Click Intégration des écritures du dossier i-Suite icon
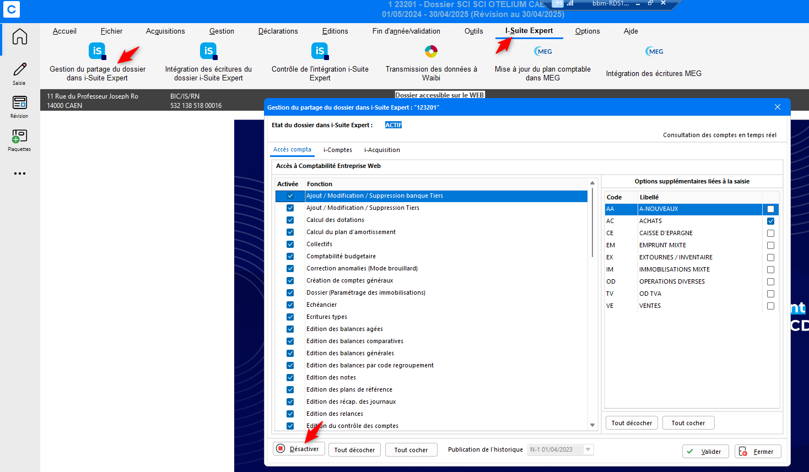The width and height of the screenshot is (809, 472). (x=208, y=52)
